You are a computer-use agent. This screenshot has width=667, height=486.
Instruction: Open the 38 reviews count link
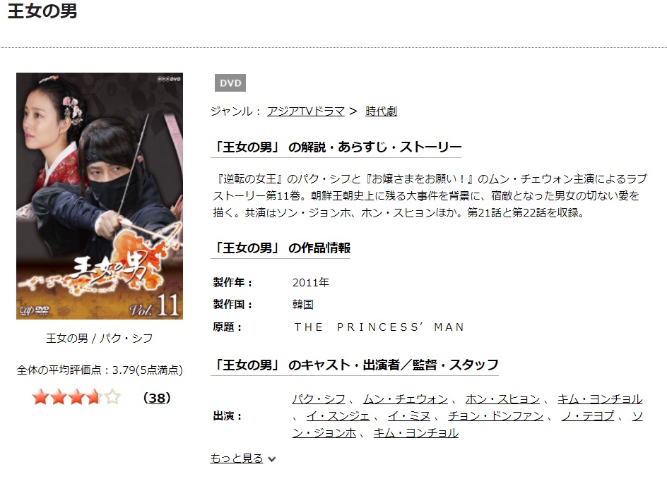click(157, 398)
